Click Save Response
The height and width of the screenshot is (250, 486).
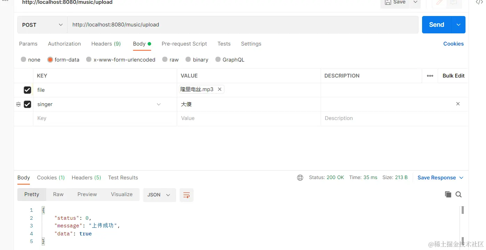(x=437, y=178)
